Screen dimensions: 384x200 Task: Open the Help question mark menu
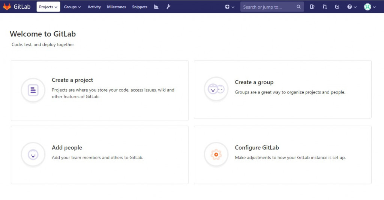pyautogui.click(x=352, y=7)
